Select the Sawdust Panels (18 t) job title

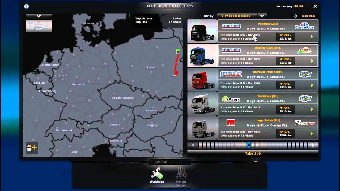(268, 72)
